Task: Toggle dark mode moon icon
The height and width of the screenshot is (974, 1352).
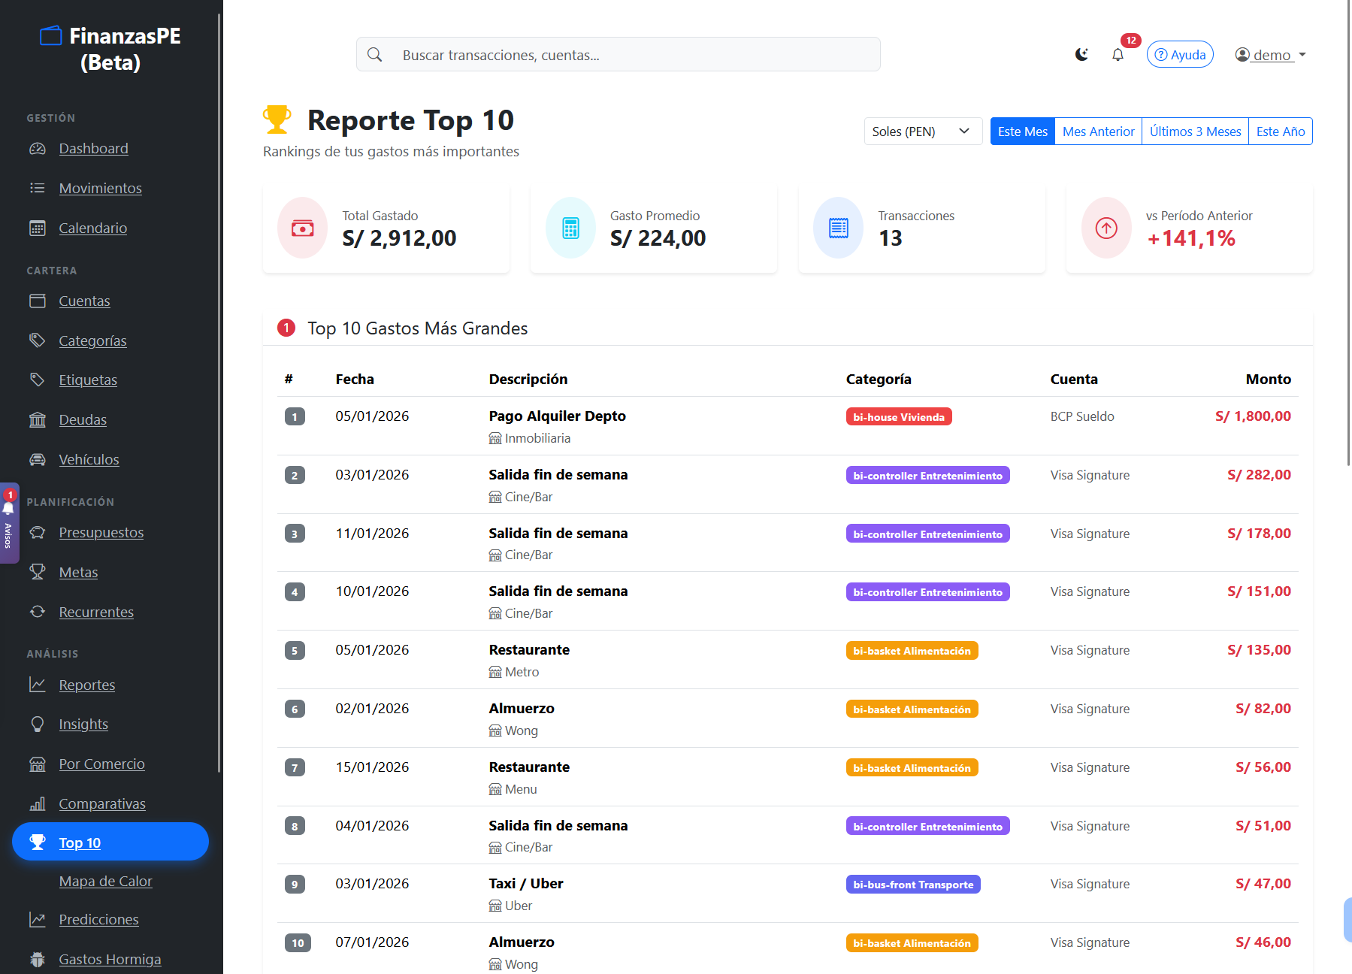Action: pyautogui.click(x=1081, y=54)
